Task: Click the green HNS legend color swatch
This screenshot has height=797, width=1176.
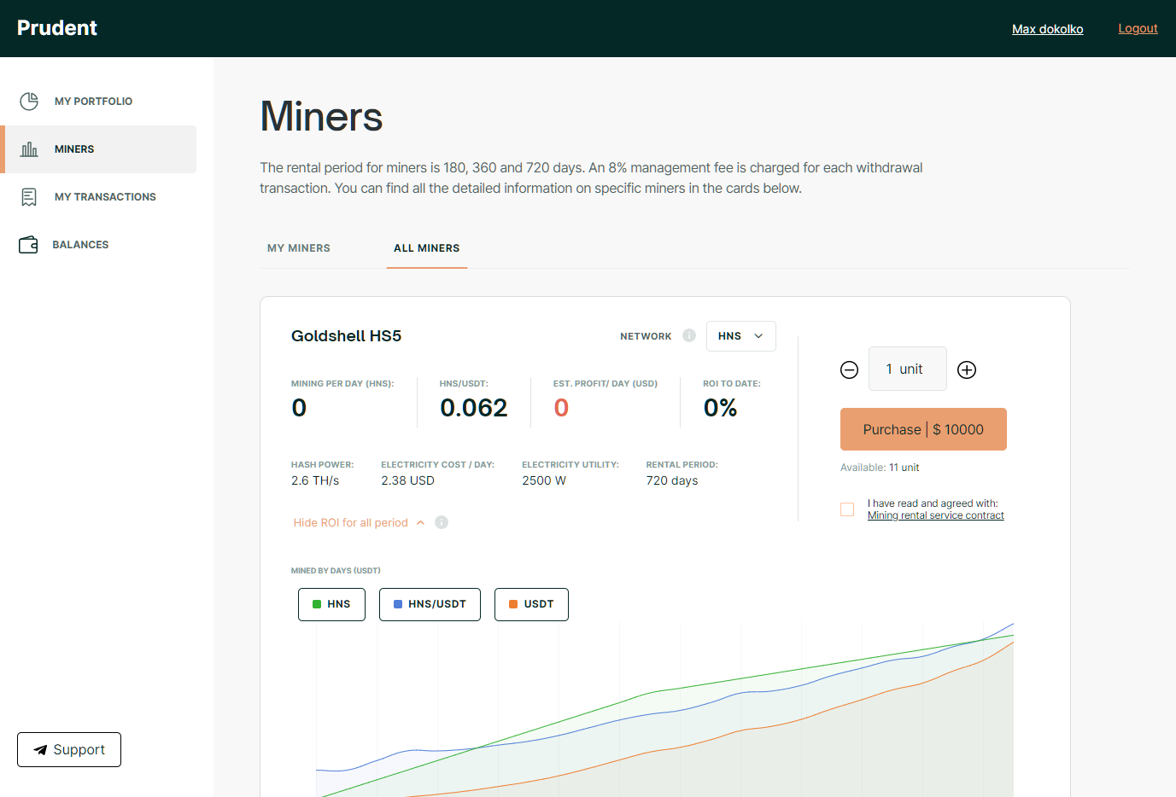Action: click(x=317, y=604)
